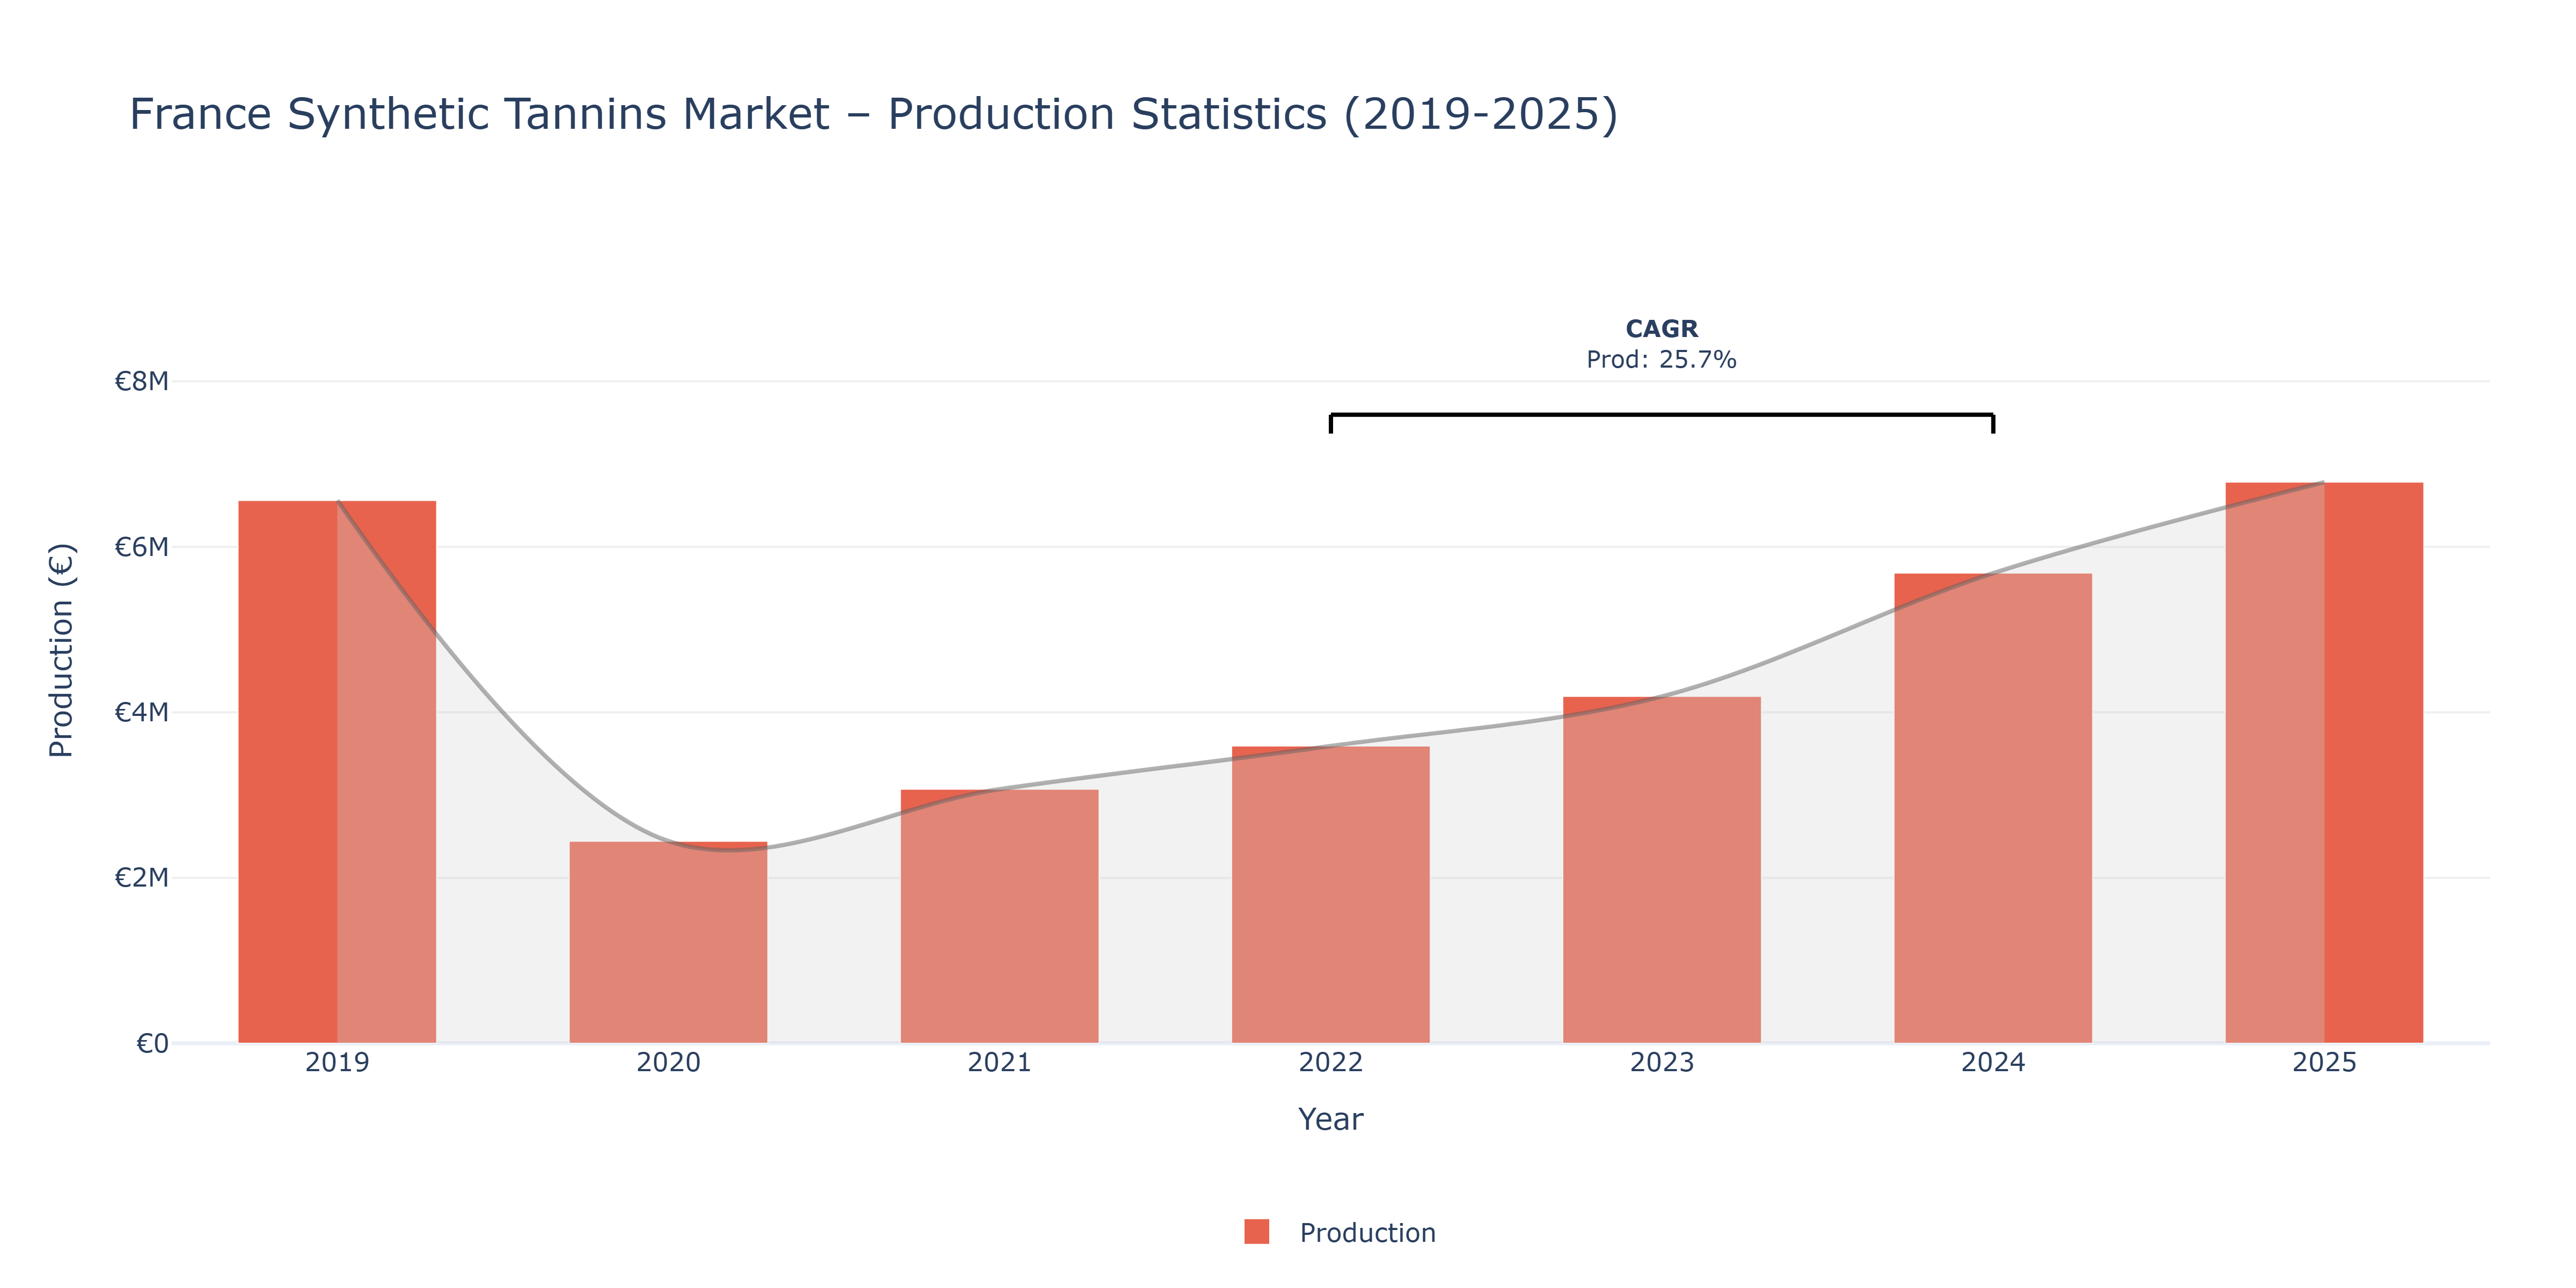
Task: Click the black CAGR bracket line
Action: click(x=1661, y=415)
